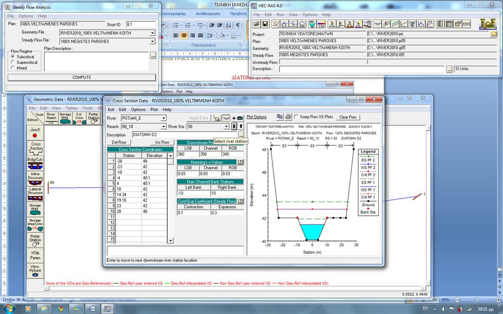This screenshot has height=314, width=503.
Task: Click Word's show paragraph marks icon
Action: tap(238, 26)
